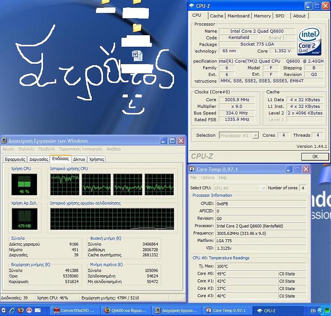Screen dimensions: 331x316
Task: Open the EN language indicator
Action: pyautogui.click(x=313, y=311)
